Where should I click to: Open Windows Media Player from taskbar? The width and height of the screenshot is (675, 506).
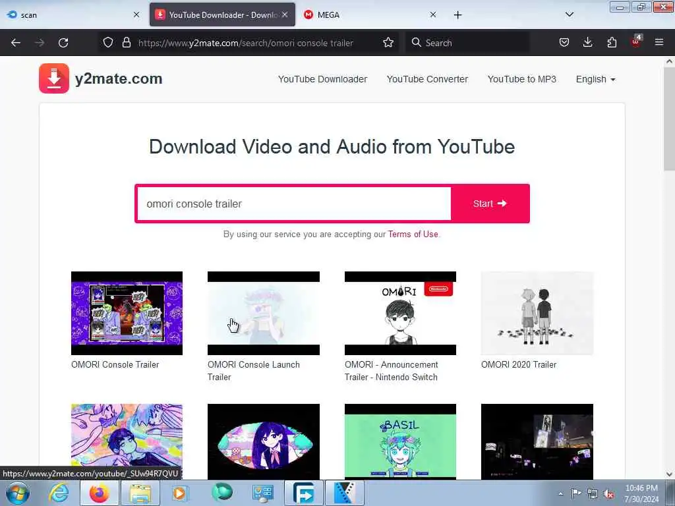point(181,493)
